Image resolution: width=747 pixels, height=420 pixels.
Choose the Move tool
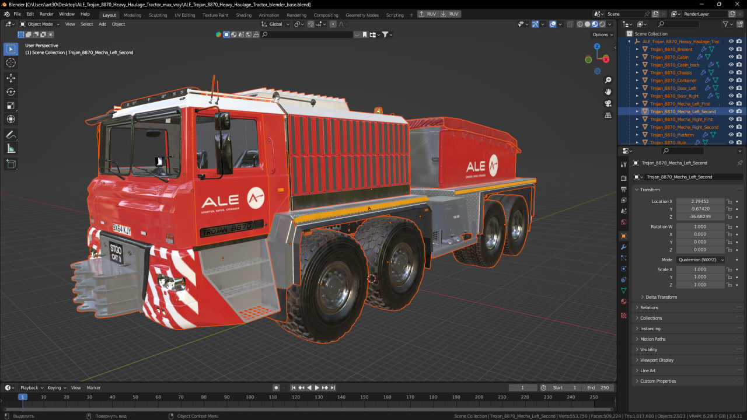click(x=11, y=78)
